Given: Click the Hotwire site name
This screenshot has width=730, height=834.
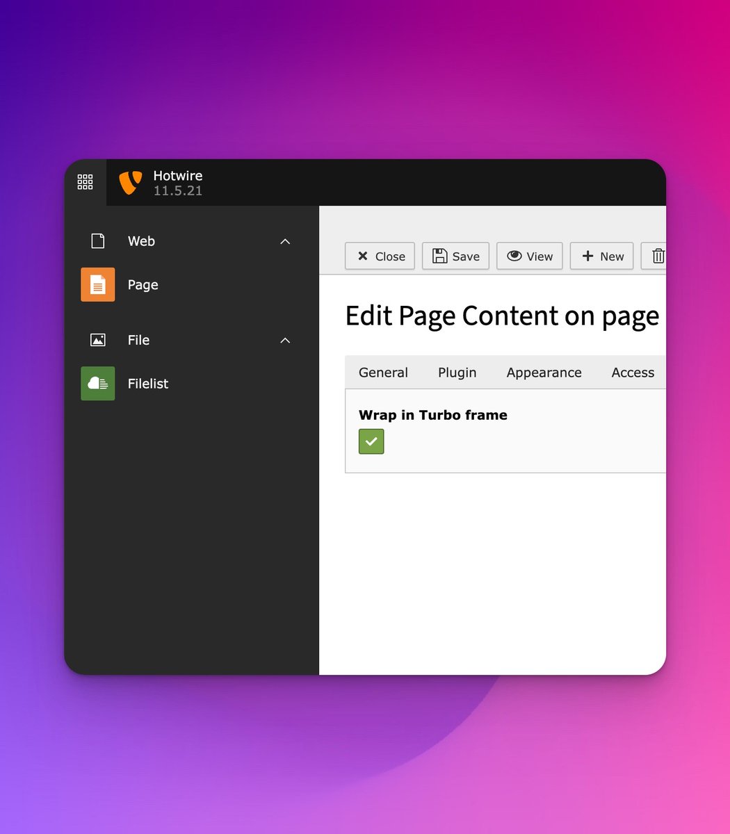Looking at the screenshot, I should [178, 176].
